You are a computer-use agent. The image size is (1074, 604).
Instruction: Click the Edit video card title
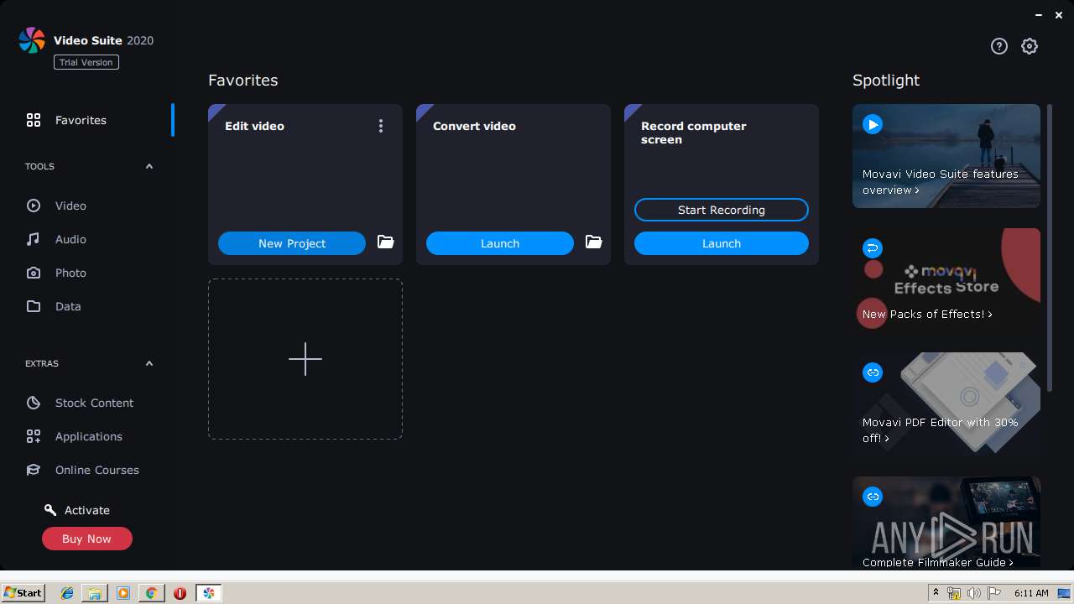click(254, 126)
